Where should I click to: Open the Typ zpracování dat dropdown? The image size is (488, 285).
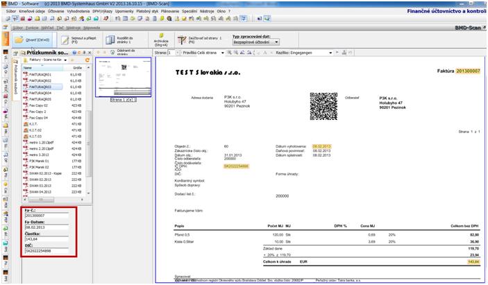tap(256, 42)
